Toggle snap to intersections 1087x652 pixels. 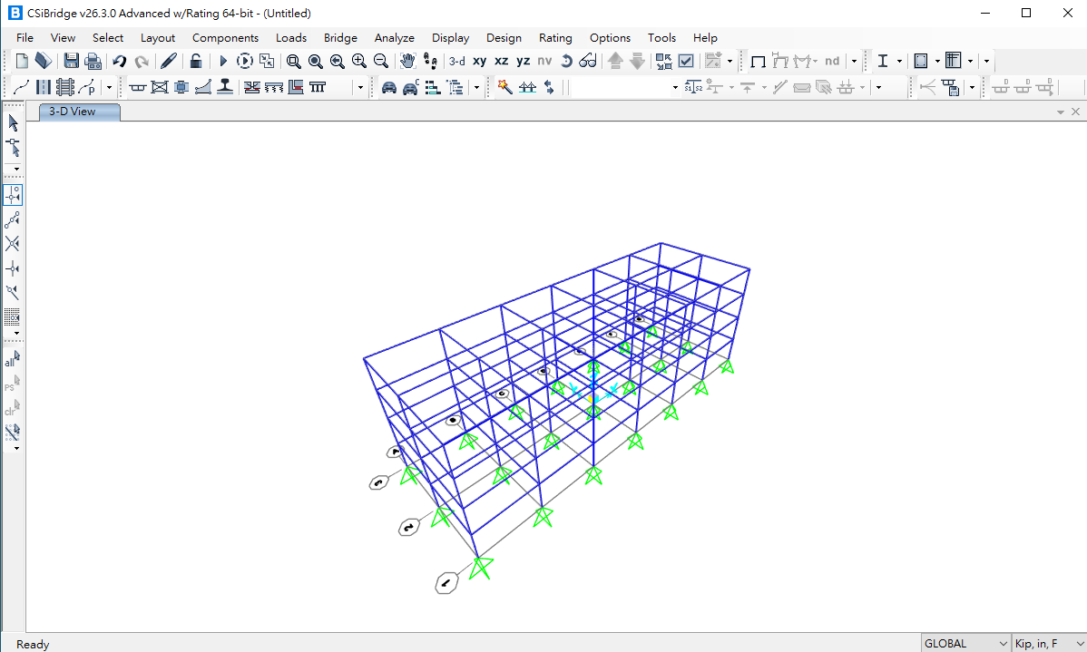13,244
